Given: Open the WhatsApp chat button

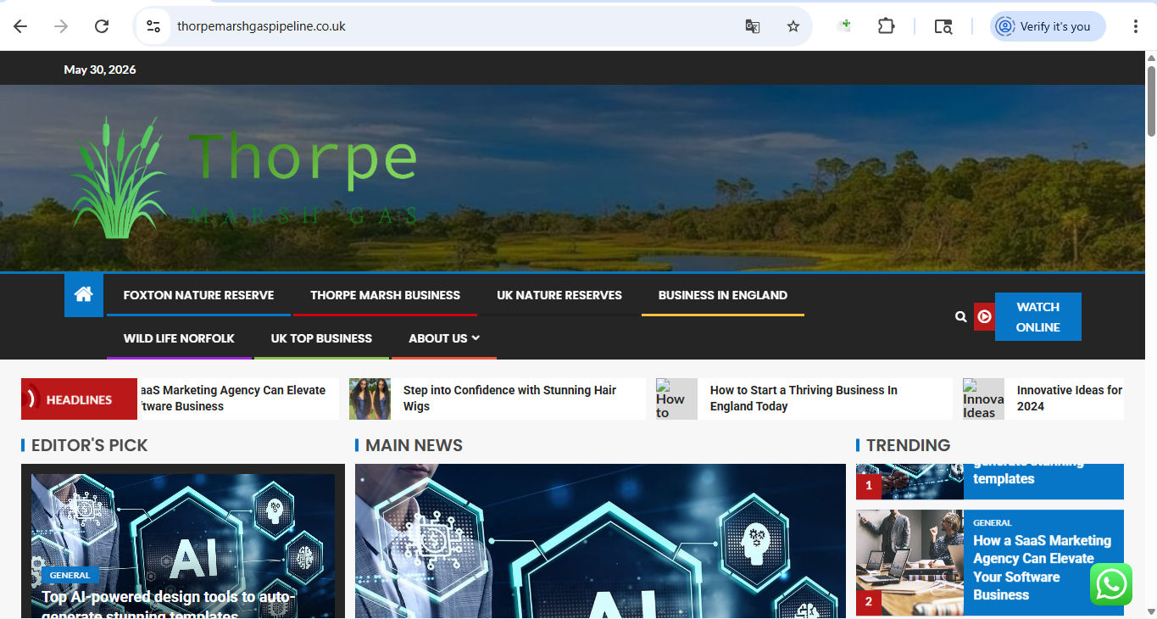Looking at the screenshot, I should [1111, 584].
